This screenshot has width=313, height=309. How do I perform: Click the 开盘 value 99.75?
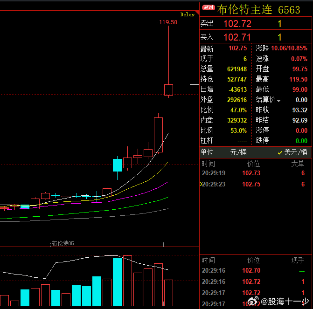[300, 69]
